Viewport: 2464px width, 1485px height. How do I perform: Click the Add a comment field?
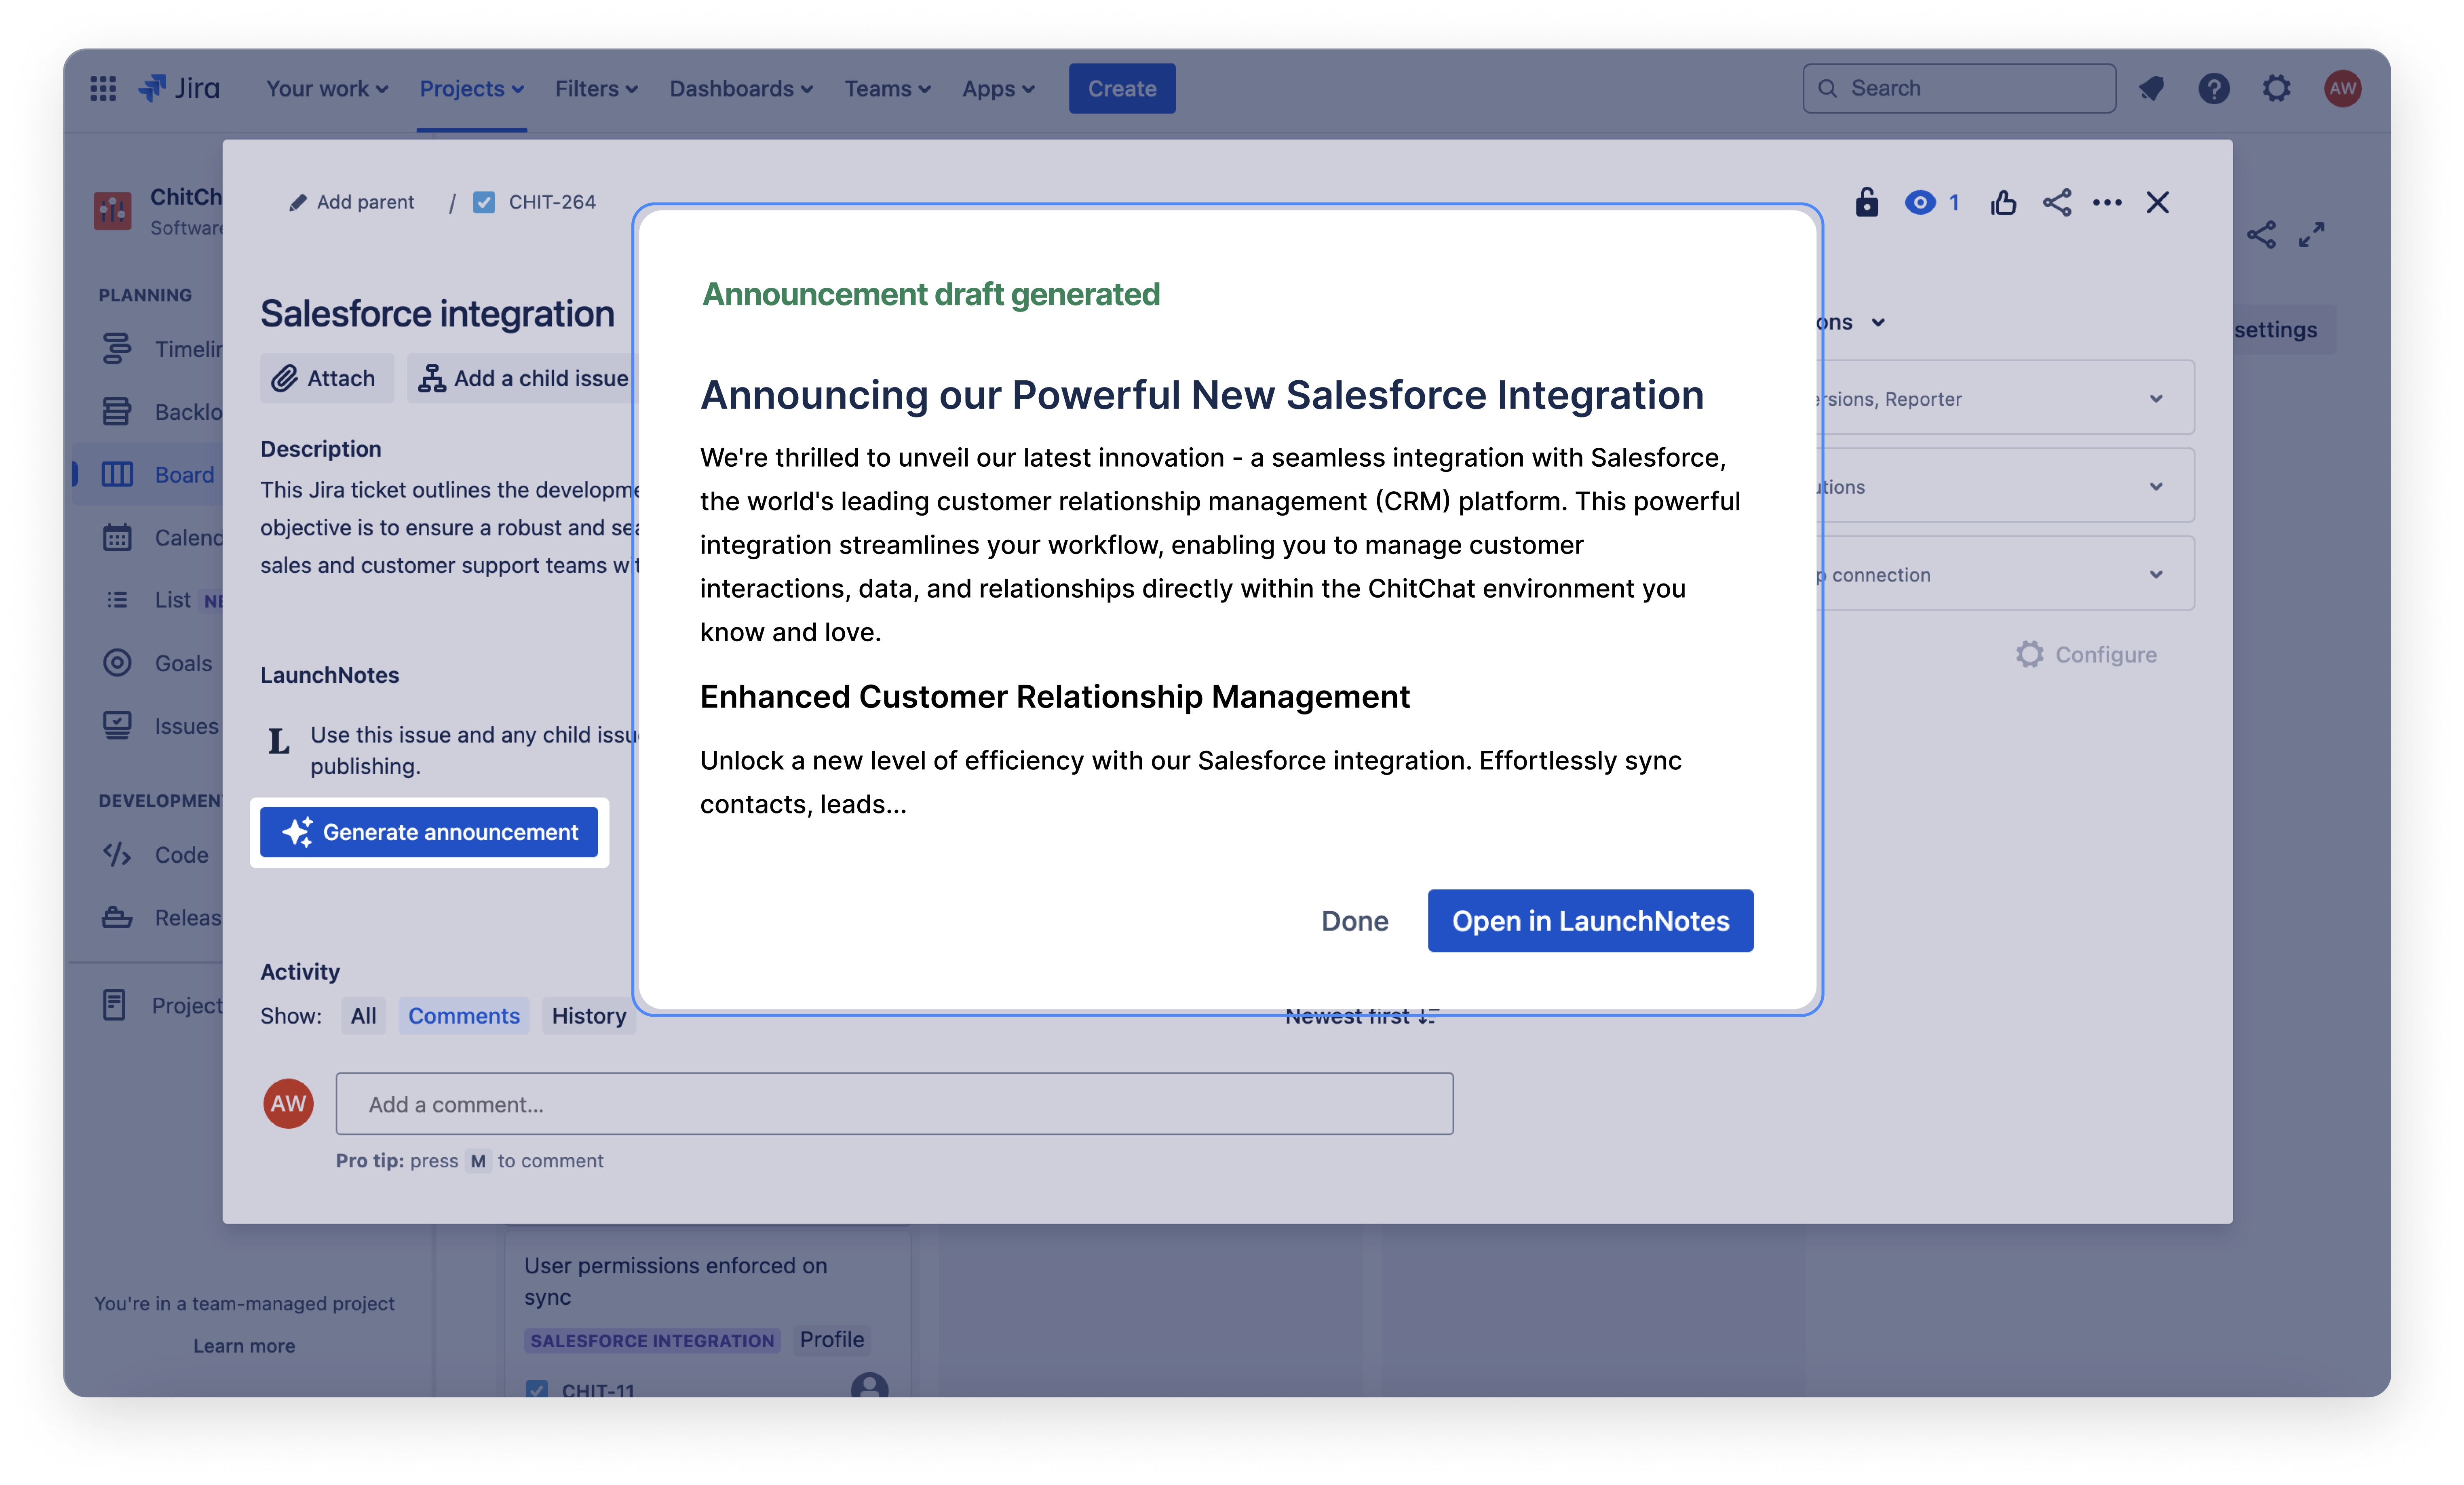coord(894,1104)
